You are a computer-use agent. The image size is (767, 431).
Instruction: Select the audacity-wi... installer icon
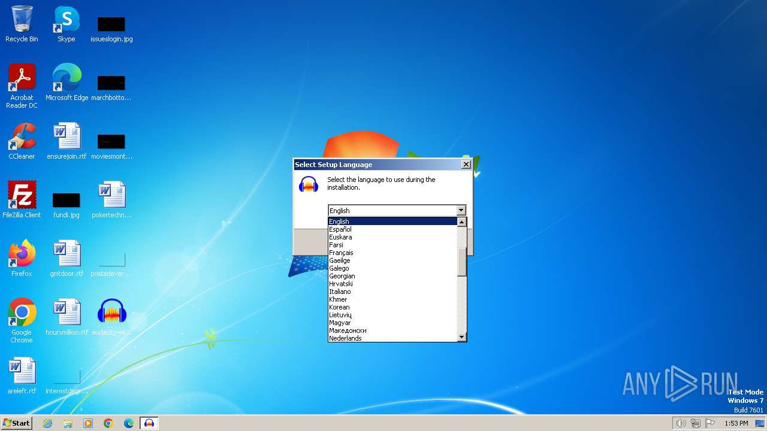111,317
